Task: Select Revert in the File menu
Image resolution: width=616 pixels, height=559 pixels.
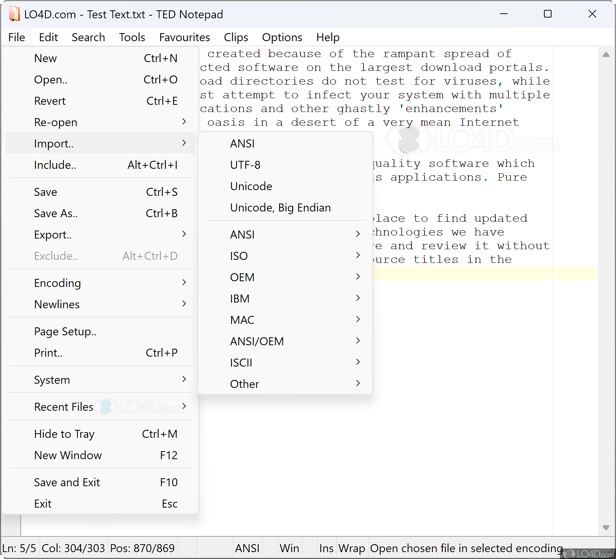Action: click(100, 101)
